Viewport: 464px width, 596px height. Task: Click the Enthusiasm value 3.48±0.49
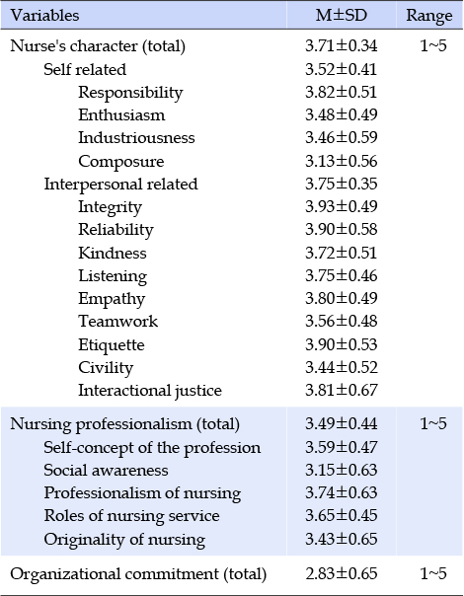tap(342, 114)
